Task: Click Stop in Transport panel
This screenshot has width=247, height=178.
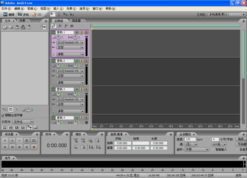Action: (5, 141)
